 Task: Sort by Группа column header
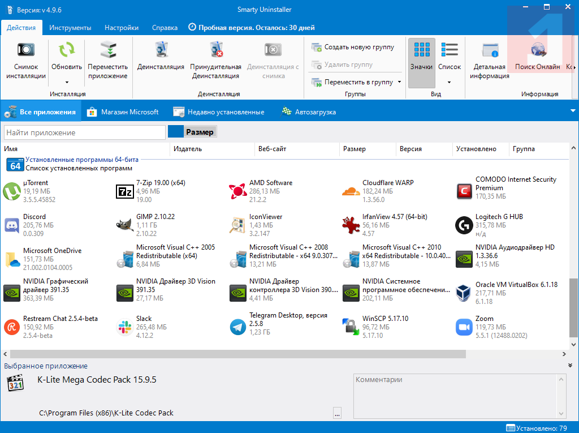coord(538,149)
